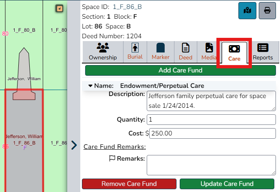Image resolution: width=280 pixels, height=192 pixels.
Task: Click the Add Care Fund button
Action: click(x=181, y=70)
